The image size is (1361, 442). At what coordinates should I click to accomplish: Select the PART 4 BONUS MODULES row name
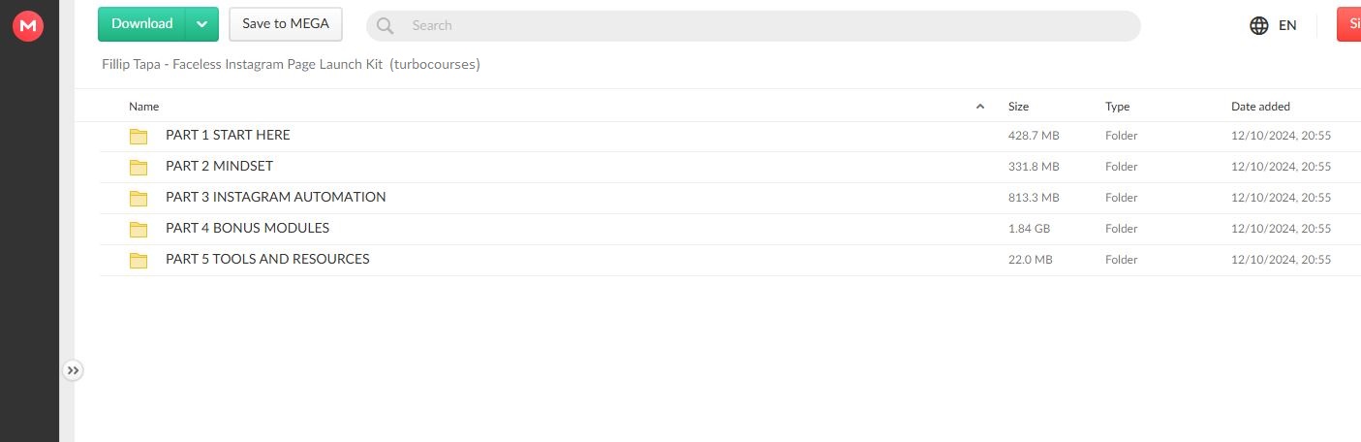[x=247, y=229]
